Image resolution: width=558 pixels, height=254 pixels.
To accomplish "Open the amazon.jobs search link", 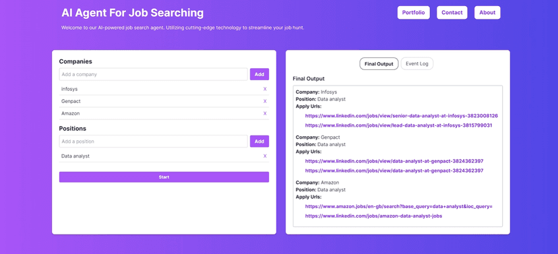I will click(x=398, y=206).
